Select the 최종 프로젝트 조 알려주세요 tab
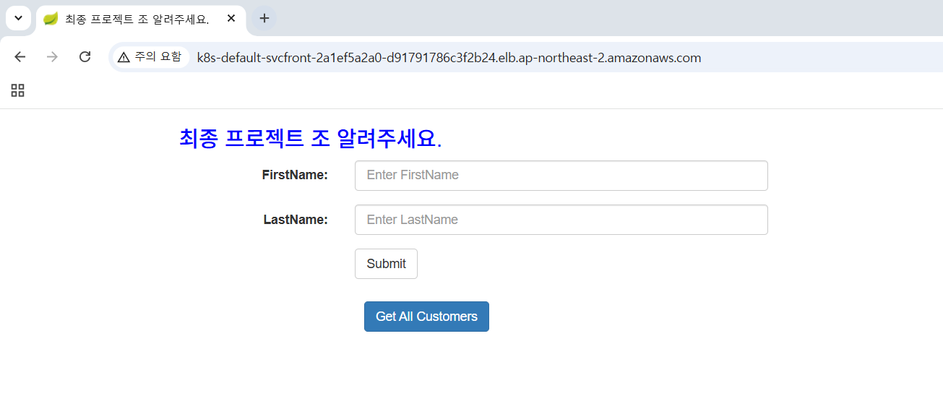Viewport: 943px width, 417px height. 141,20
